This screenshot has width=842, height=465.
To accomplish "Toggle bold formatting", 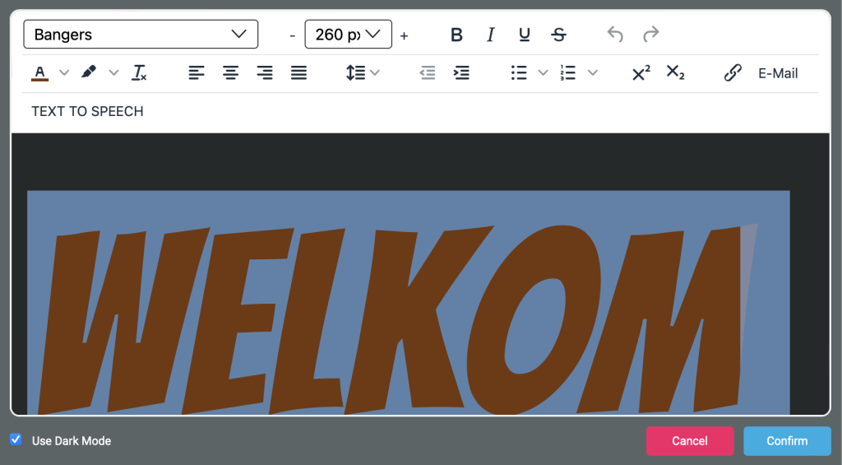I will 457,35.
